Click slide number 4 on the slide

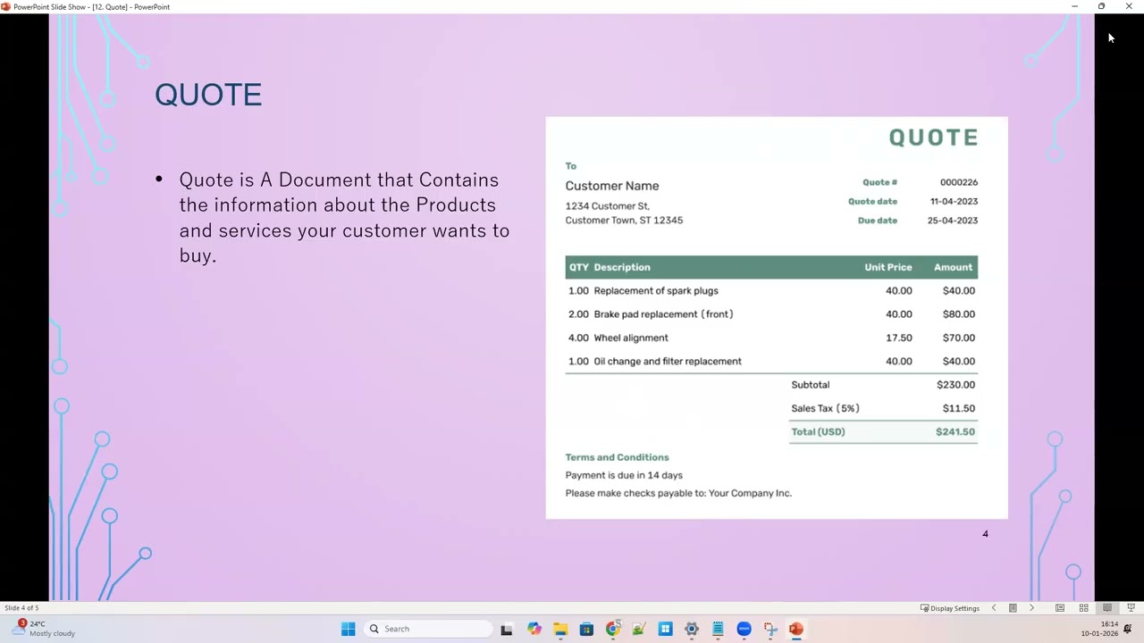pos(986,534)
